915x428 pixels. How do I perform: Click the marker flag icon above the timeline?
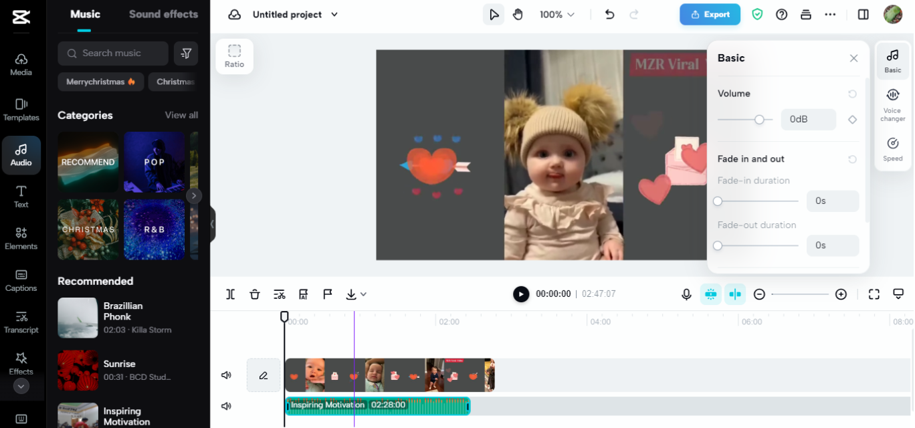coord(327,294)
